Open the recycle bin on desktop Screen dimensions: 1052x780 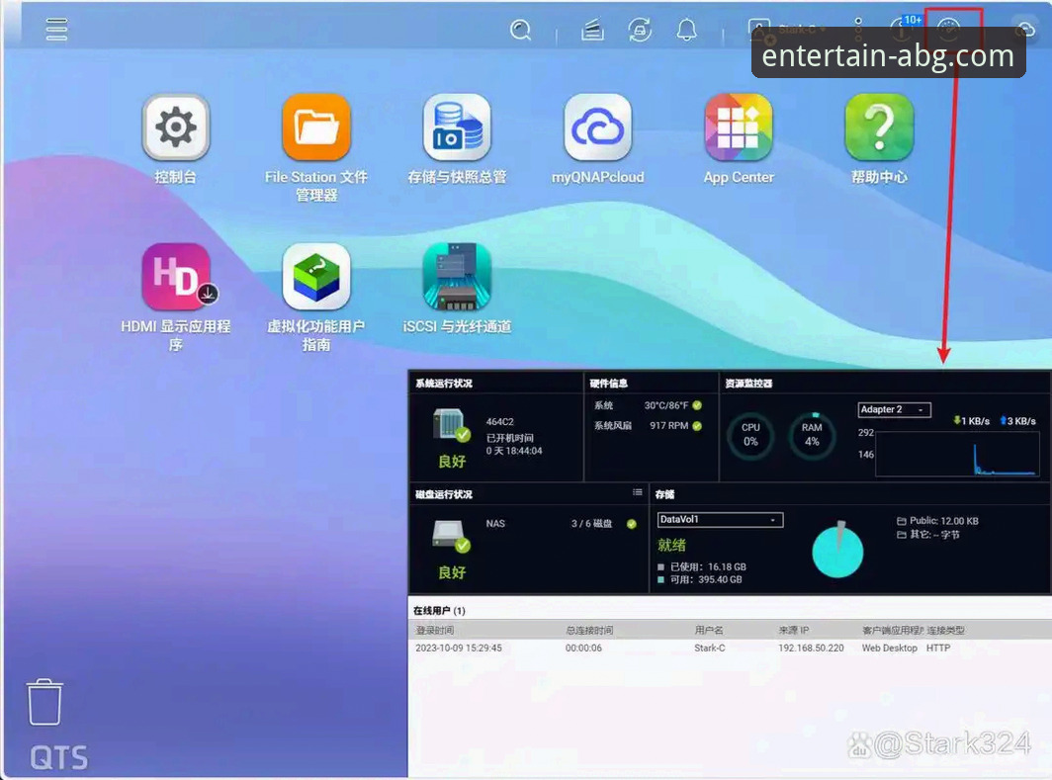[44, 702]
